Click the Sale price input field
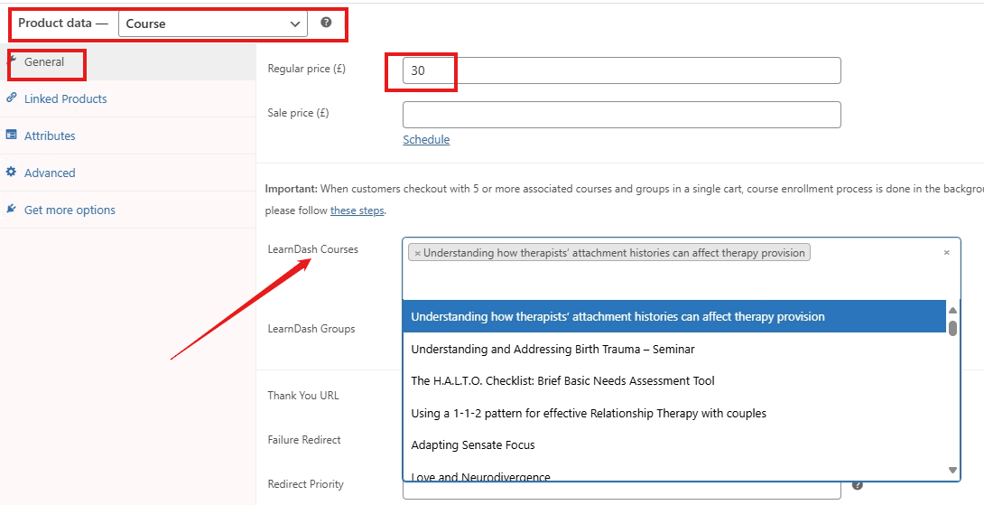Screen dimensions: 984x505 coord(621,115)
